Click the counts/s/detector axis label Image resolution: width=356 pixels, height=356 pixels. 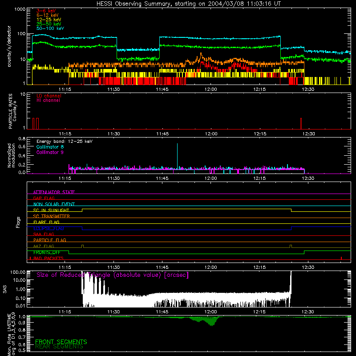point(9,46)
